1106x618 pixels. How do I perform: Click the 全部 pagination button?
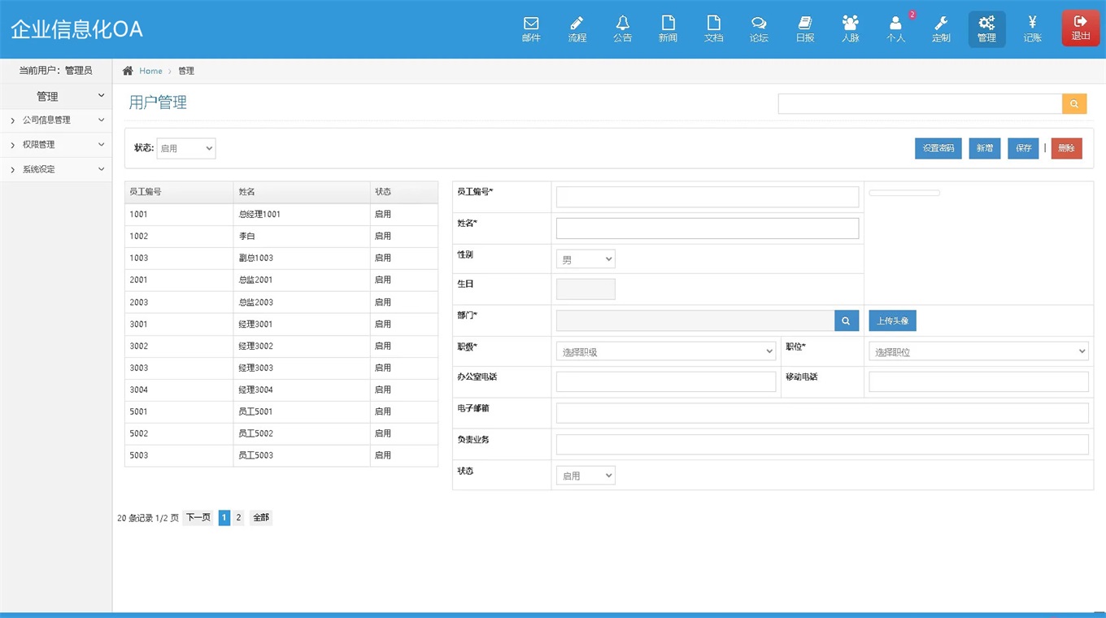tap(260, 517)
